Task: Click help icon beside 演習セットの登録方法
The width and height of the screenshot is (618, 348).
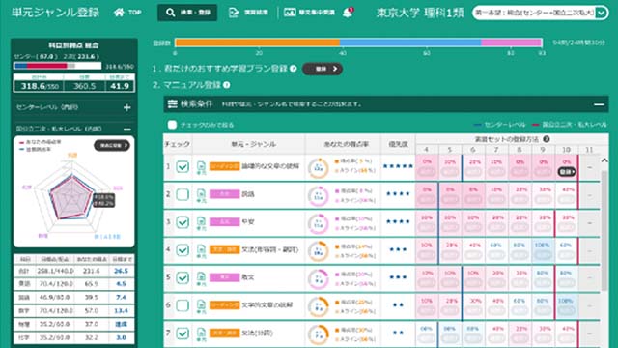Action: 547,139
